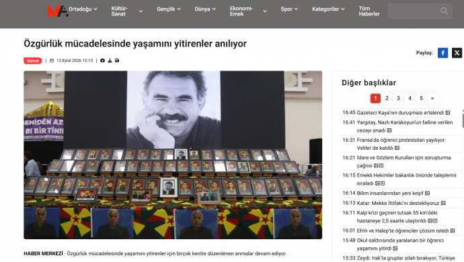Viewport: 464px width, 262px height.
Task: Click the print icon under headline
Action: (117, 60)
